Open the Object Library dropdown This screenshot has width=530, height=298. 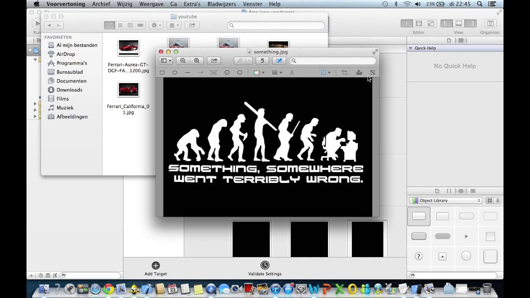click(446, 200)
